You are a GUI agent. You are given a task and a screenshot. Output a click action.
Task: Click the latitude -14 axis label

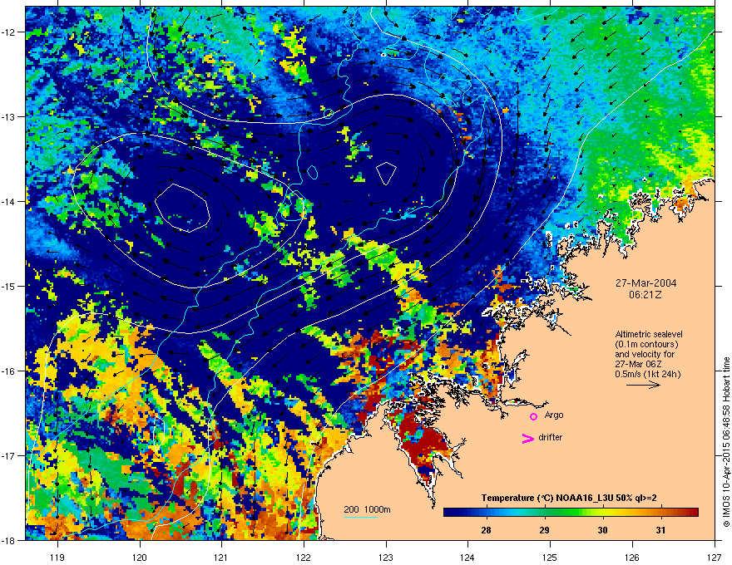pyautogui.click(x=8, y=201)
